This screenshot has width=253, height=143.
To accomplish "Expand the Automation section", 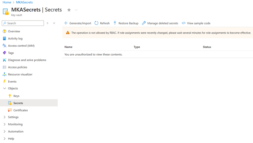I will point(5,131).
